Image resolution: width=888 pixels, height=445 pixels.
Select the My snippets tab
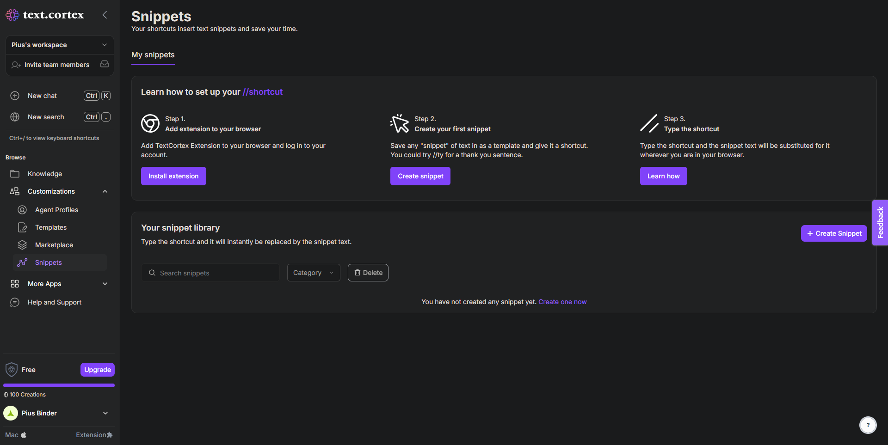point(153,55)
